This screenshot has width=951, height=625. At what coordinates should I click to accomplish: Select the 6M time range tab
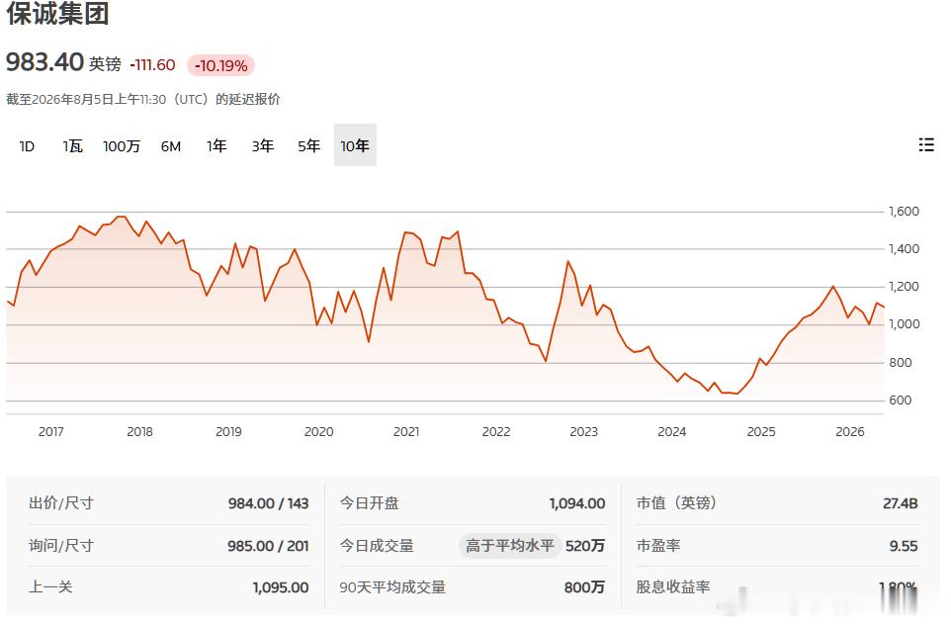click(171, 146)
